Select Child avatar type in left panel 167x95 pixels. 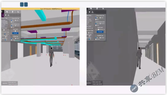(x=11, y=22)
